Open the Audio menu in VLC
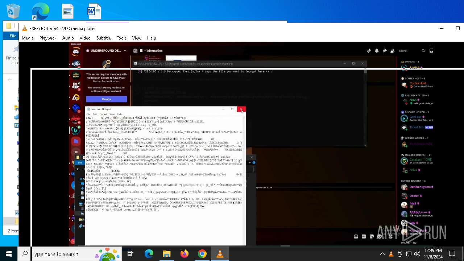The width and height of the screenshot is (464, 261). [68, 38]
